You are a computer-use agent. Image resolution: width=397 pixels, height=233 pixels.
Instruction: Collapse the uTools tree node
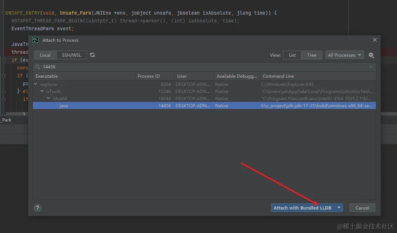[42, 91]
